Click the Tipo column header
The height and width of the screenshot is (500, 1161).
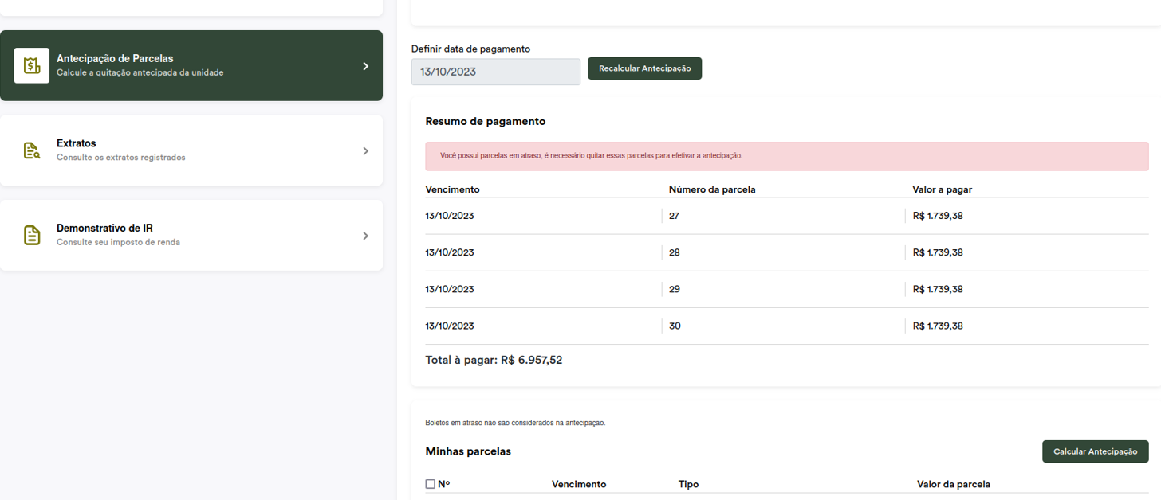coord(688,484)
